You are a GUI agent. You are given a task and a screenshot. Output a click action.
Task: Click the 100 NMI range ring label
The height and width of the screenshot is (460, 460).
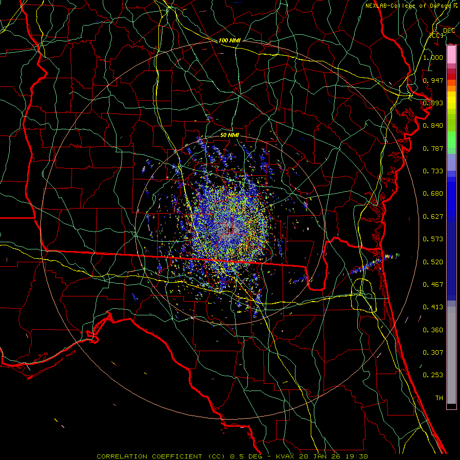(229, 40)
